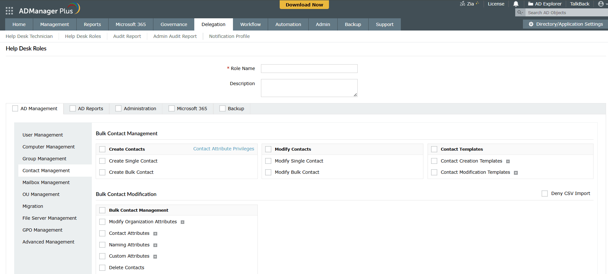Expand Naming Attributes plus icon
Viewport: 608px width, 274px height.
click(x=155, y=245)
